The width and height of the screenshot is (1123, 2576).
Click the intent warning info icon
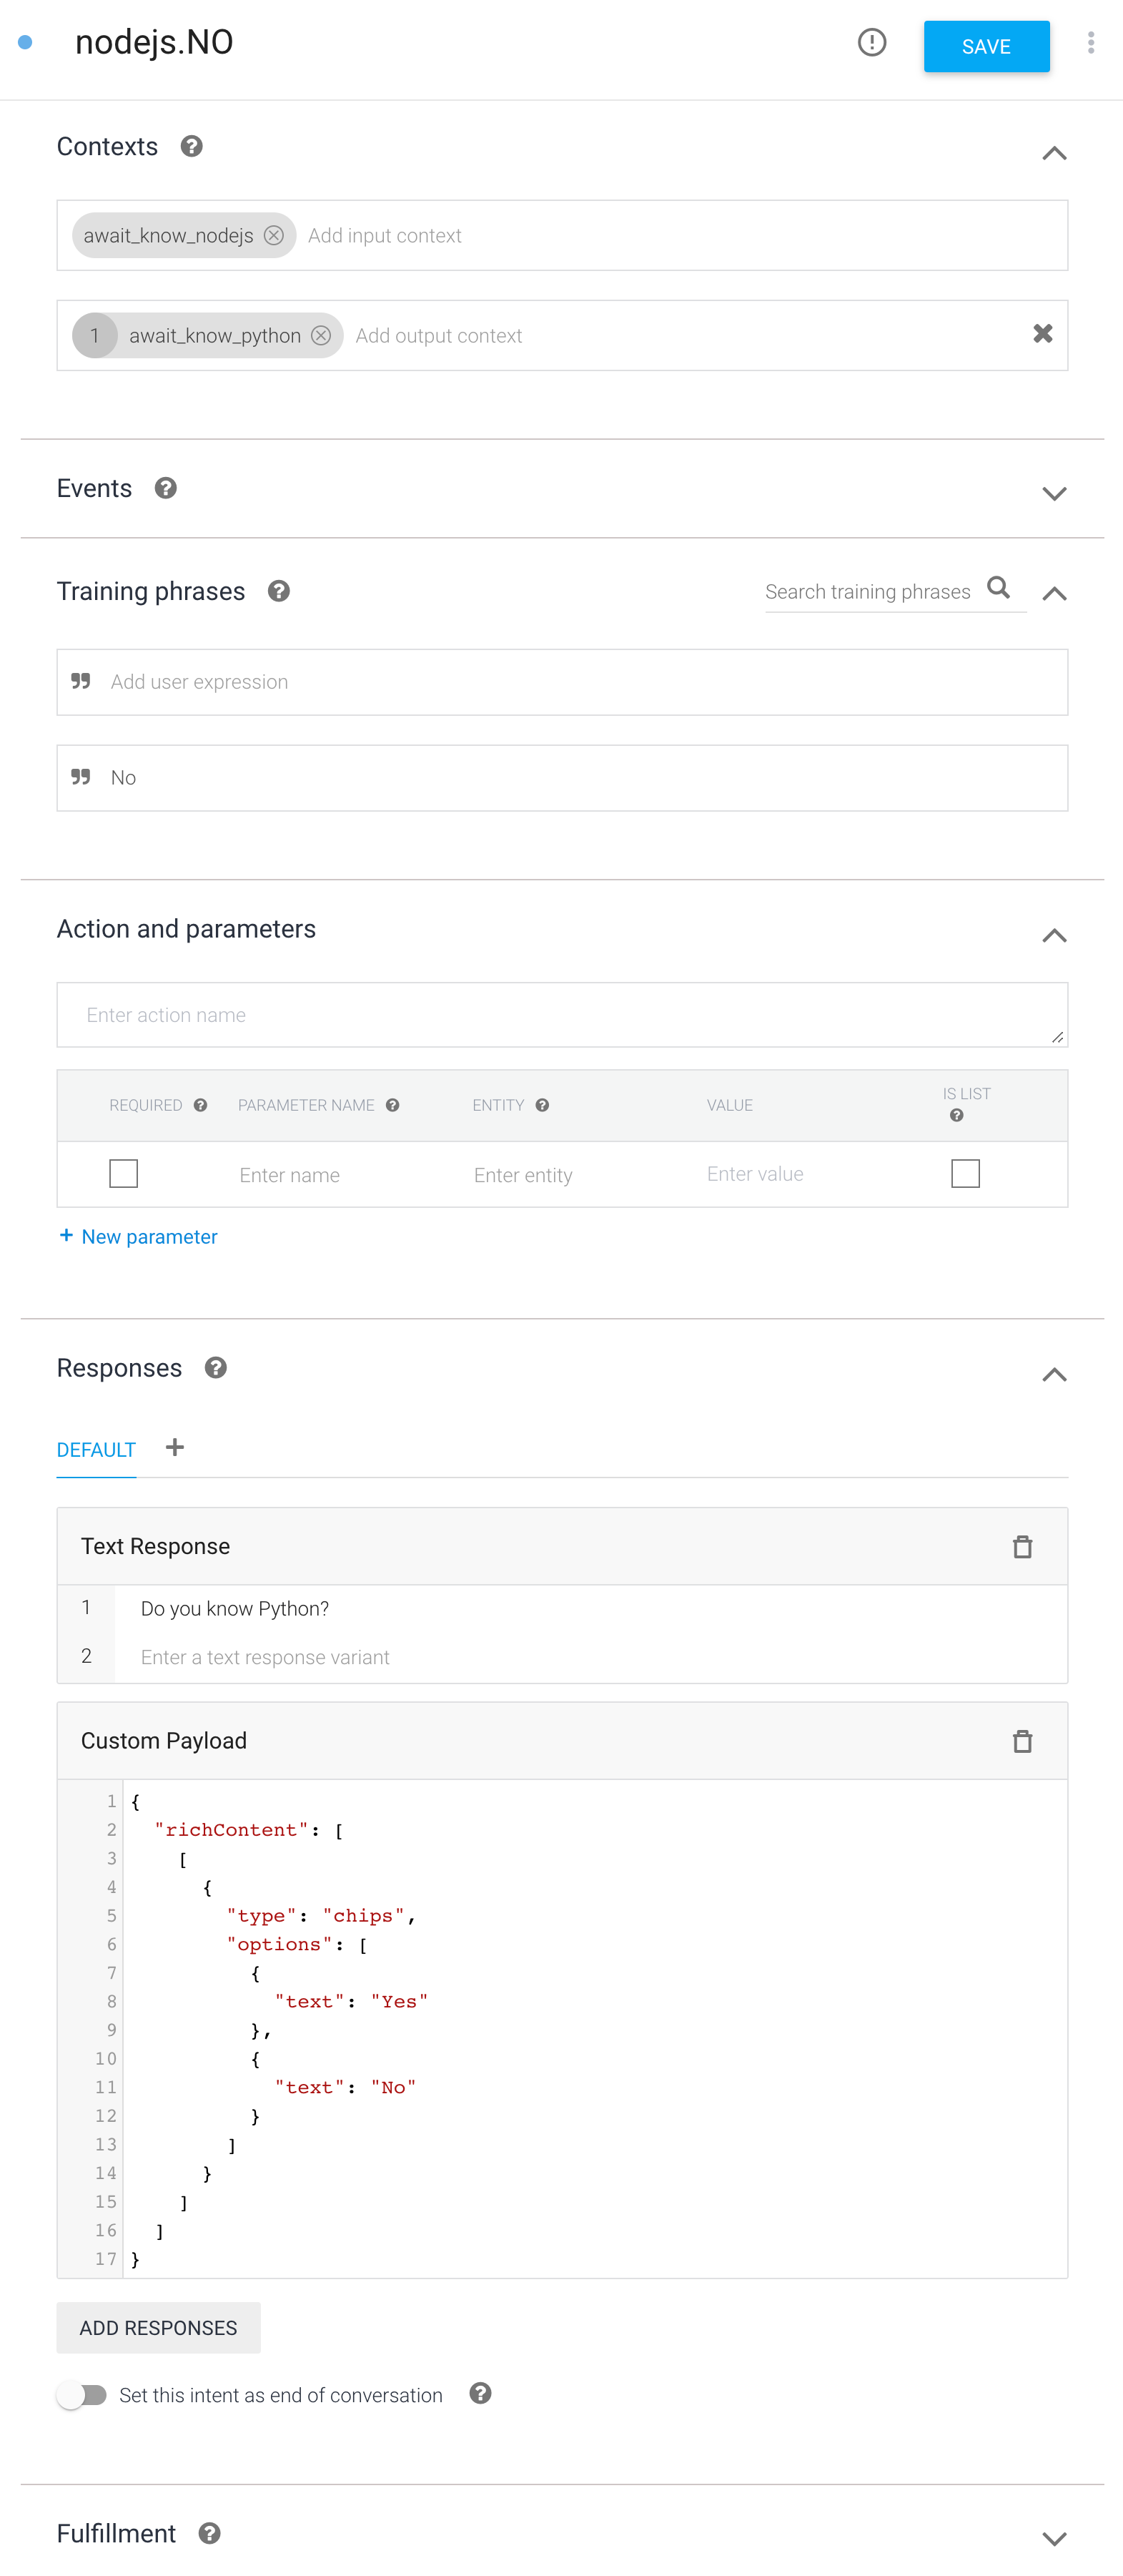[871, 42]
